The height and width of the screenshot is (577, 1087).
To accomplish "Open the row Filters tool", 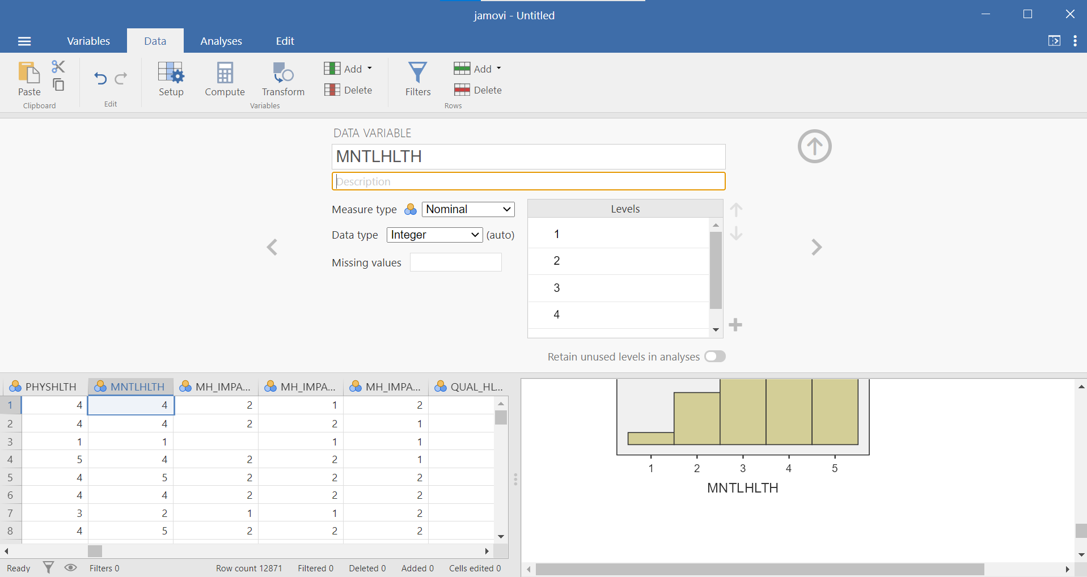I will click(x=417, y=79).
